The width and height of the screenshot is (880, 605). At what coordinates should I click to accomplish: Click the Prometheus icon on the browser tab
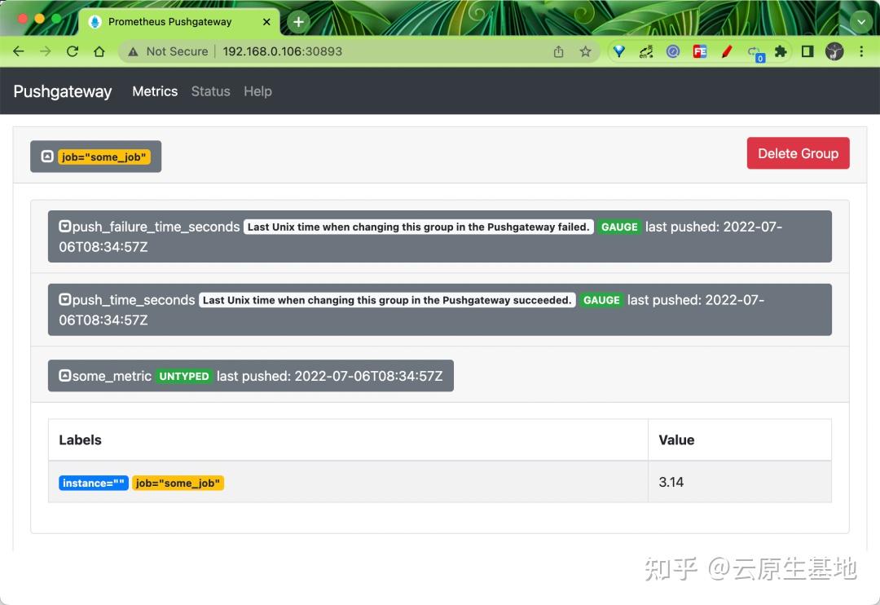click(96, 21)
